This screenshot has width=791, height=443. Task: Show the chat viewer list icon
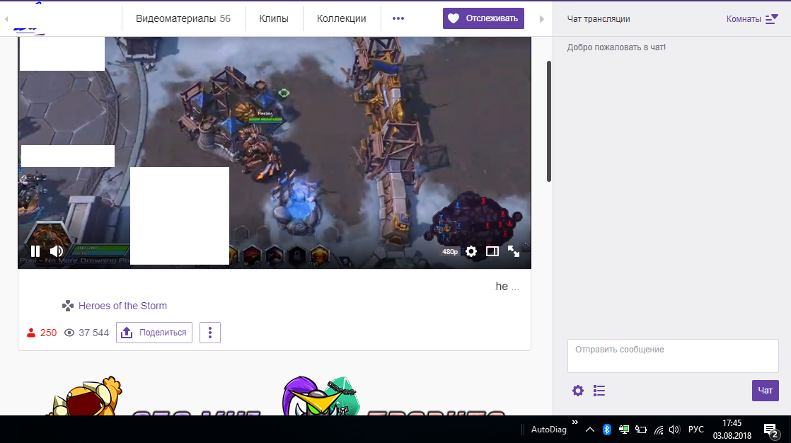click(x=599, y=391)
